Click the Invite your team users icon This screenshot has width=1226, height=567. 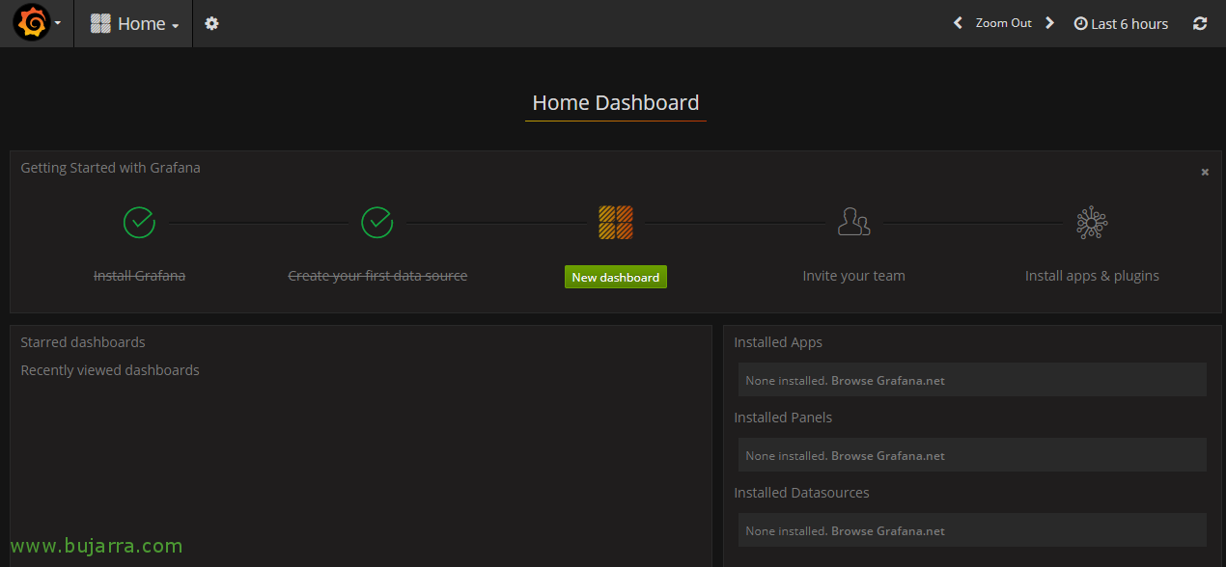tap(854, 222)
